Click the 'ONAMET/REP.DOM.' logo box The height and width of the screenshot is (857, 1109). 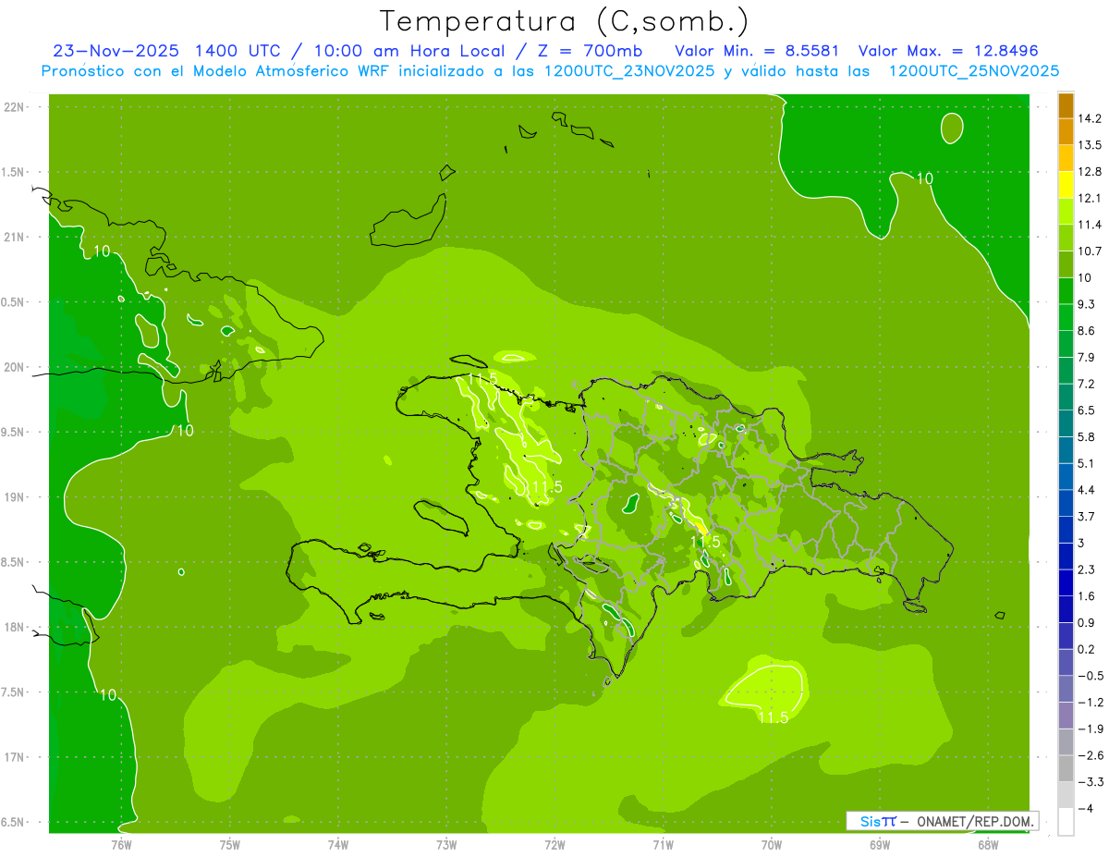(943, 821)
